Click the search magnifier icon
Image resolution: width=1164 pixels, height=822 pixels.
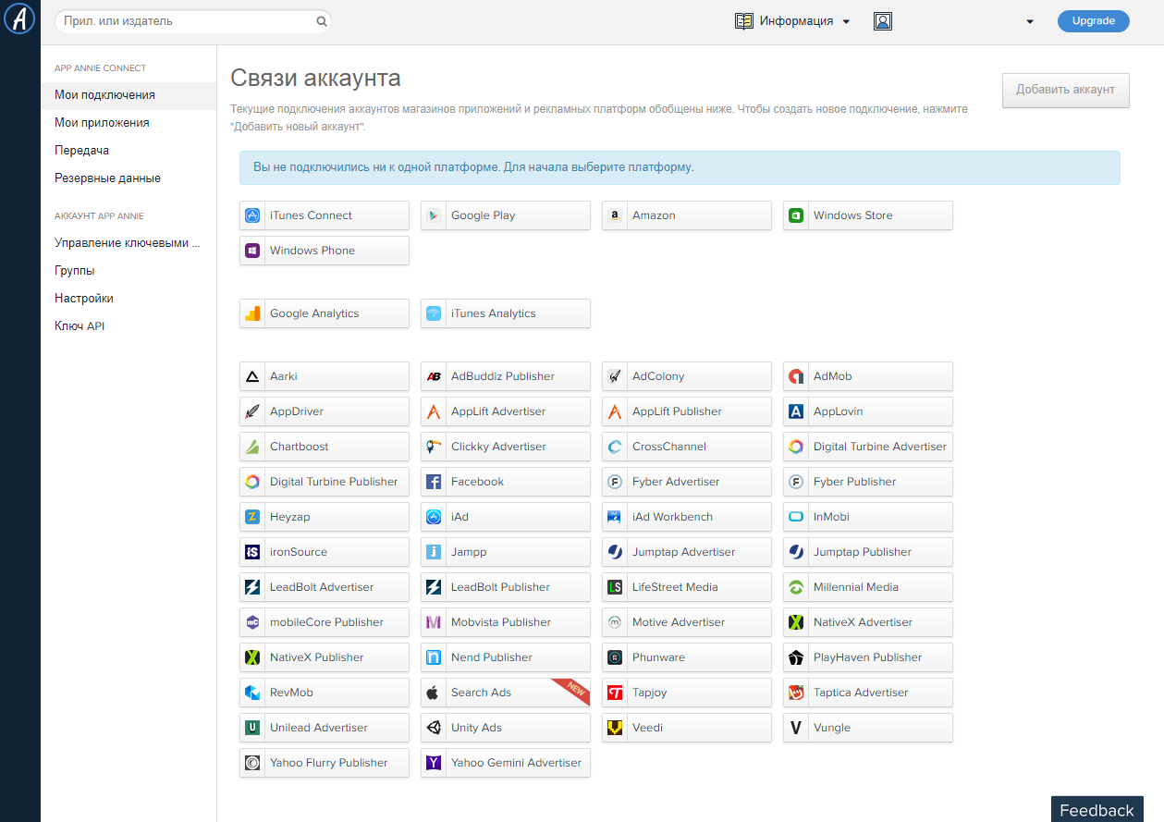pyautogui.click(x=322, y=21)
